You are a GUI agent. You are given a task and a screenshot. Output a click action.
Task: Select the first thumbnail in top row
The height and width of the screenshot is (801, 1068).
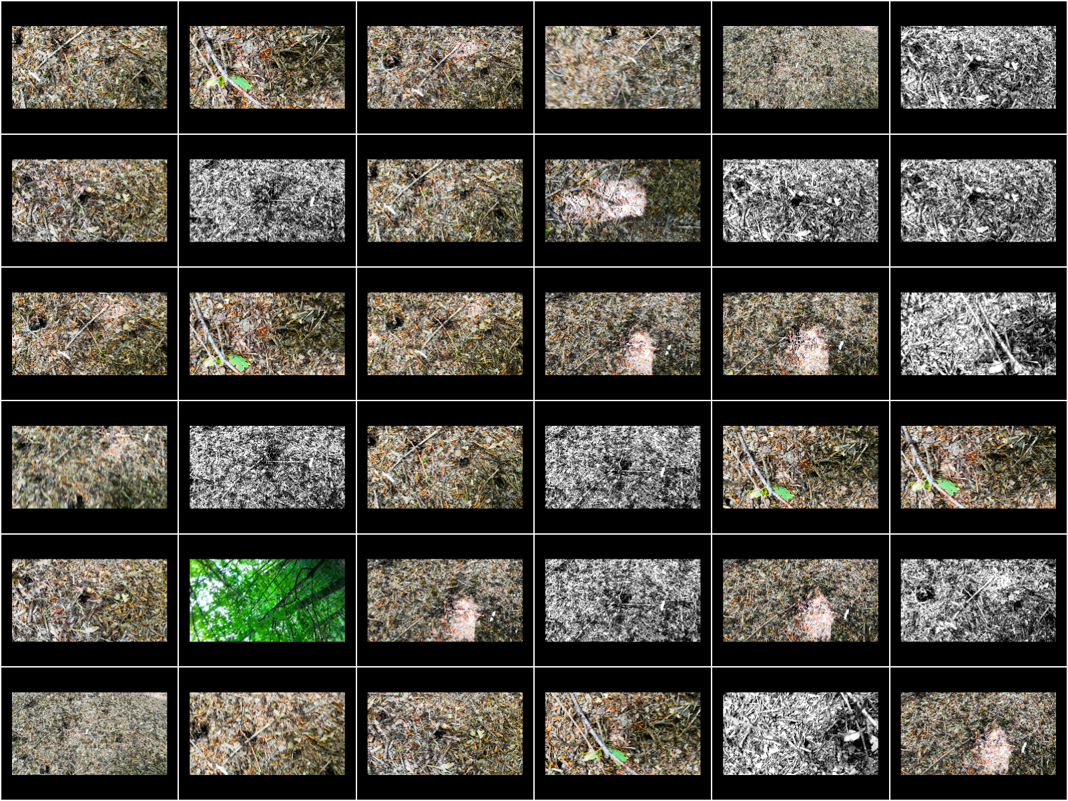pos(89,67)
